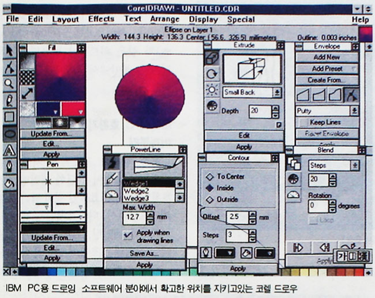The height and width of the screenshot is (298, 375).
Task: Select the Outline pen nib tool
Action: tap(10, 167)
